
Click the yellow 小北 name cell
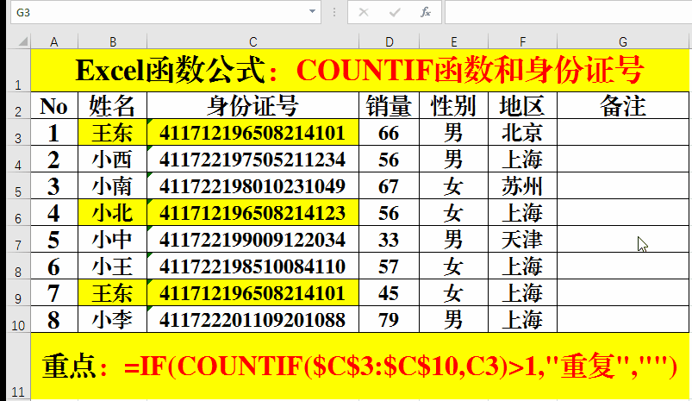pyautogui.click(x=113, y=213)
